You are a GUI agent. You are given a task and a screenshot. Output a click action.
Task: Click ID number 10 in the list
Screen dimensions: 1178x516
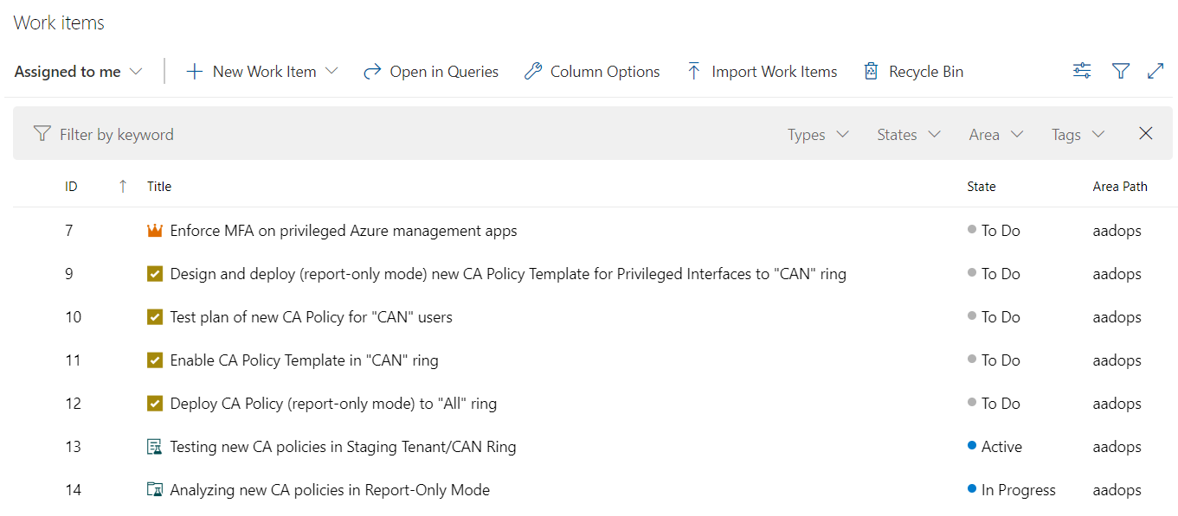(x=73, y=317)
